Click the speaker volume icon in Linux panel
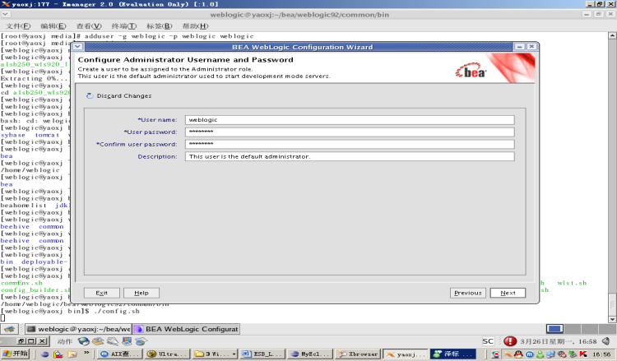617x361 pixels. [x=606, y=341]
